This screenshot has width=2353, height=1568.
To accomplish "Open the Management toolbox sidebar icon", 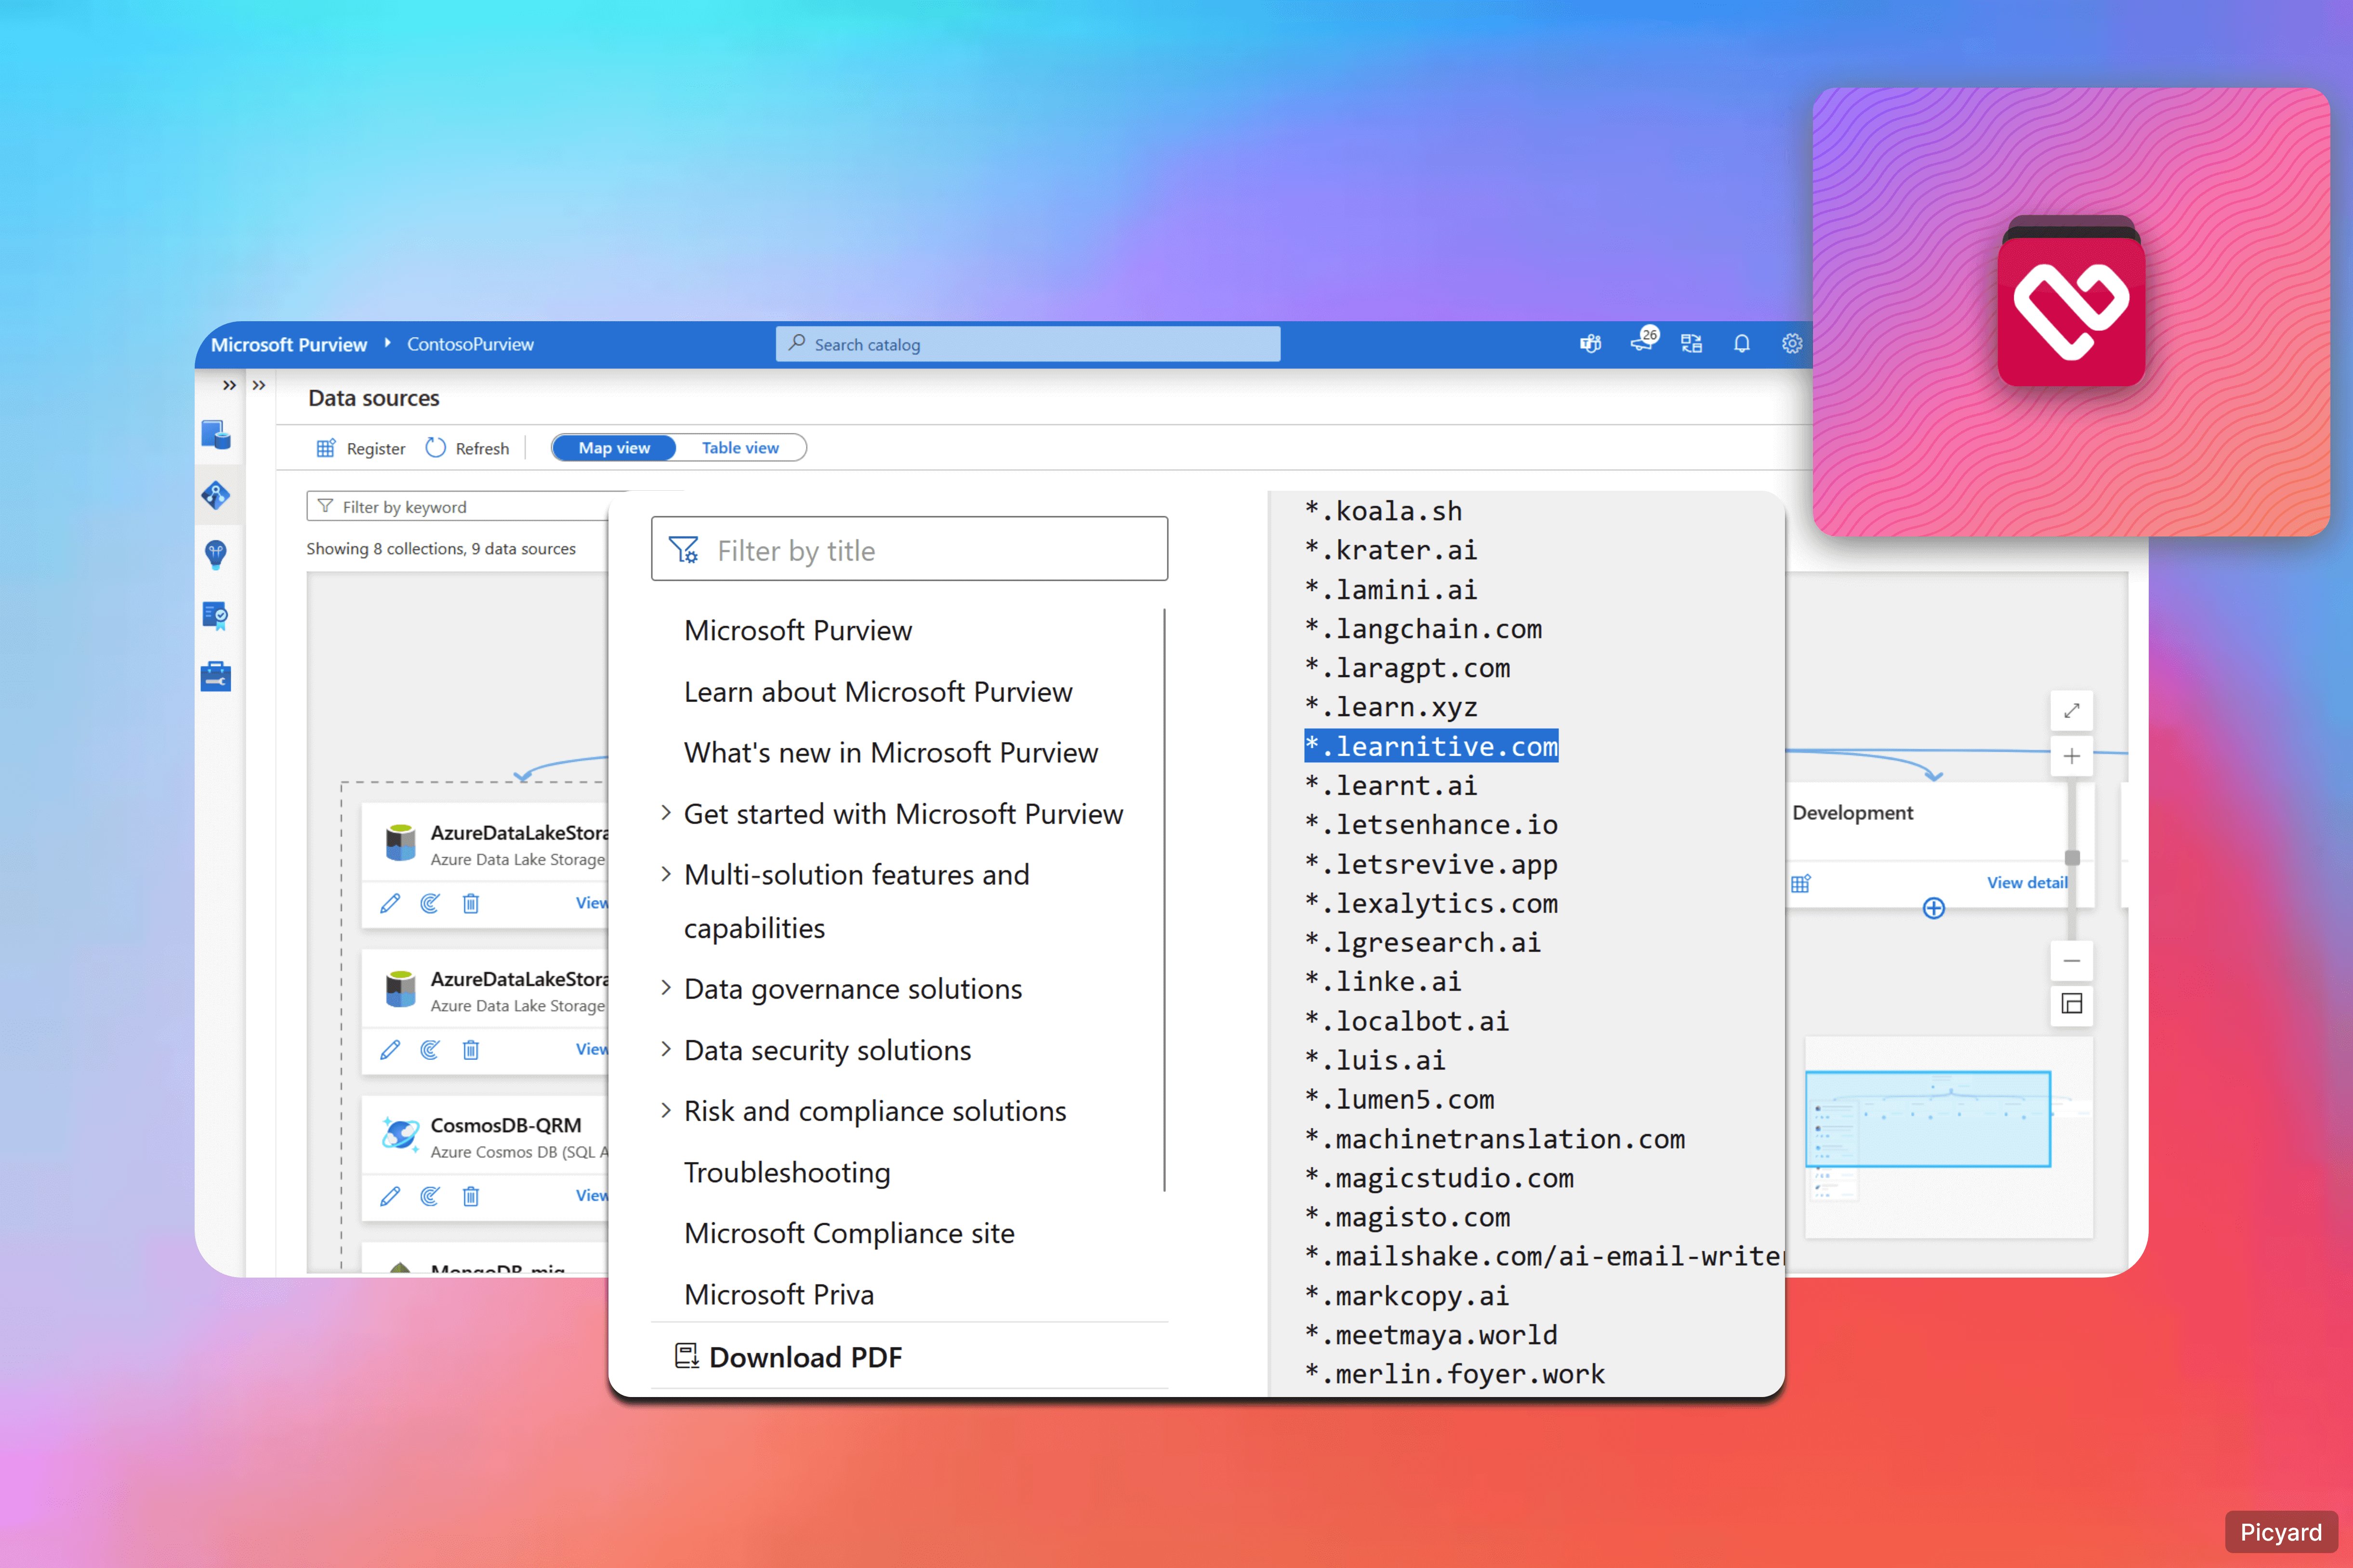I will point(216,677).
